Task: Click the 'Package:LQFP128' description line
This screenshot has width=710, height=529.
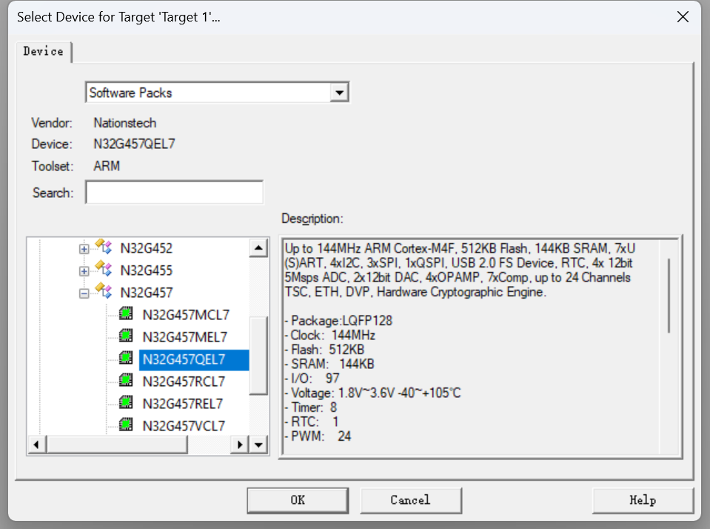Action: [x=338, y=321]
